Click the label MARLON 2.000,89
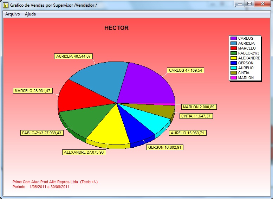This screenshot has height=199, width=273. point(199,107)
